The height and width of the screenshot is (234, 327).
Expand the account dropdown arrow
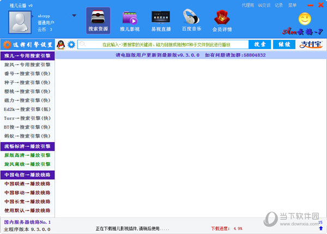74,15
